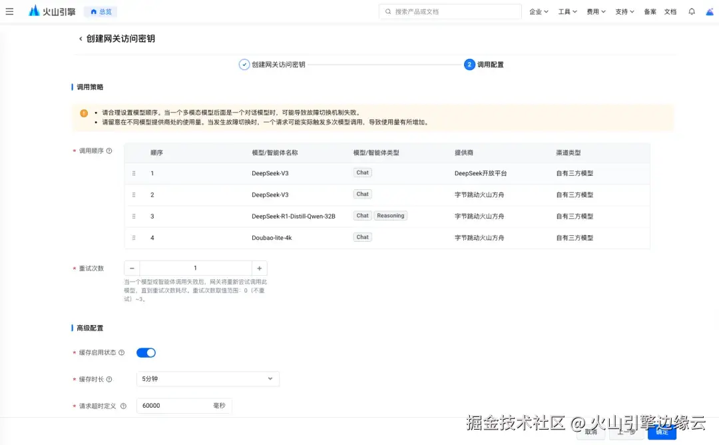719x445 pixels.
Task: Open the 工具 dropdown menu
Action: coord(567,11)
